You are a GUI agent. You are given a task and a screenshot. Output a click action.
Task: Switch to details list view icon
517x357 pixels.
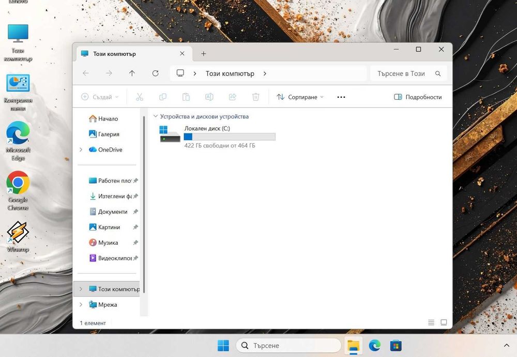(431, 323)
